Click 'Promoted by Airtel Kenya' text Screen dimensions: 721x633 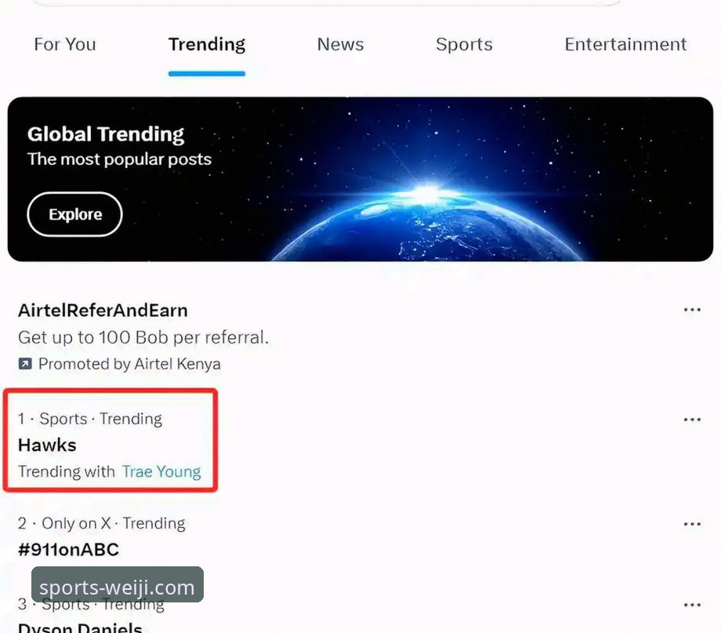click(x=129, y=364)
